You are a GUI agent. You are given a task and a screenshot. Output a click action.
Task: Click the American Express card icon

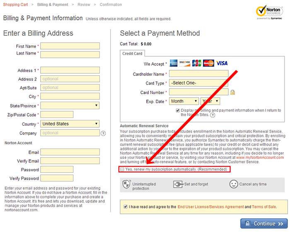coord(173,63)
